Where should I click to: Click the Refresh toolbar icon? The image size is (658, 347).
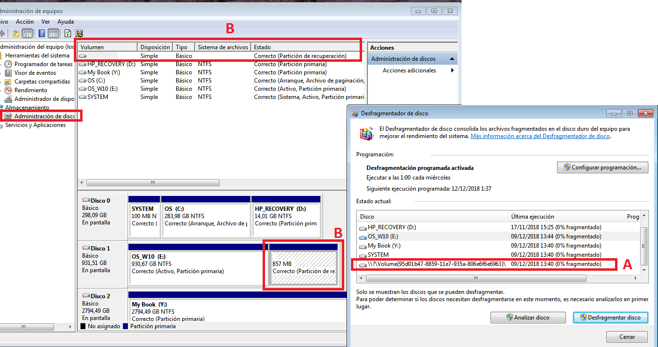tap(68, 33)
